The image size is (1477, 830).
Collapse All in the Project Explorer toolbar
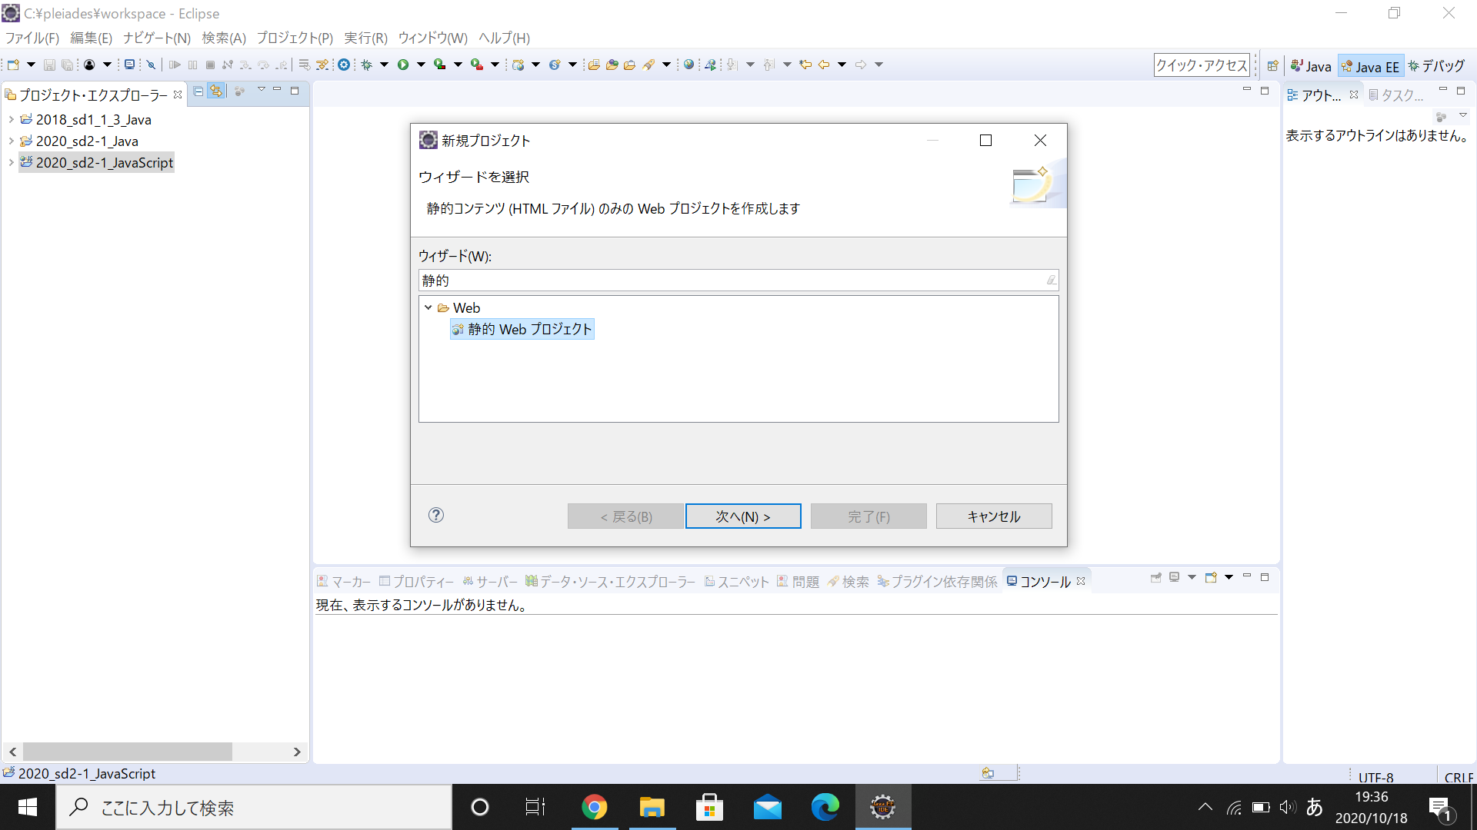(198, 91)
